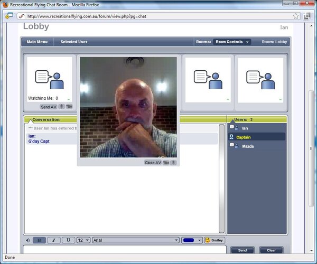This screenshot has width=317, height=264.
Task: Open the Main Menu
Action: click(x=38, y=42)
